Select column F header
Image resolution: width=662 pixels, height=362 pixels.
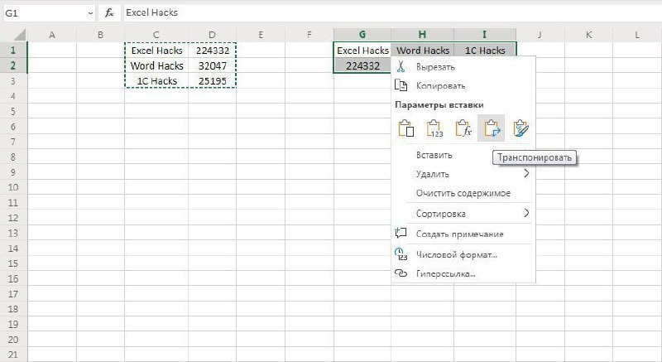tap(309, 35)
